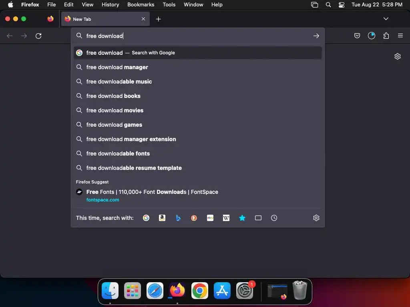Reload the current page
Viewport: 410px width, 307px height.
pyautogui.click(x=38, y=36)
